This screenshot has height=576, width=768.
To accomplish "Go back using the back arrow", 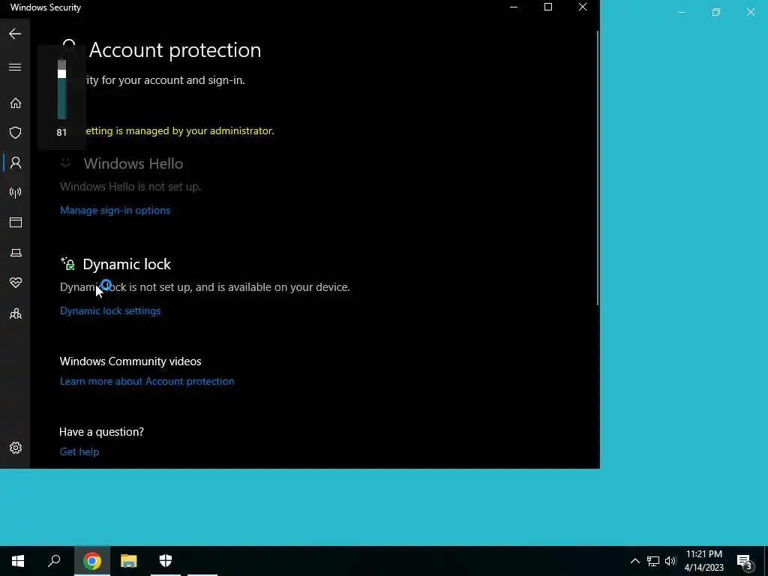I will pyautogui.click(x=15, y=34).
